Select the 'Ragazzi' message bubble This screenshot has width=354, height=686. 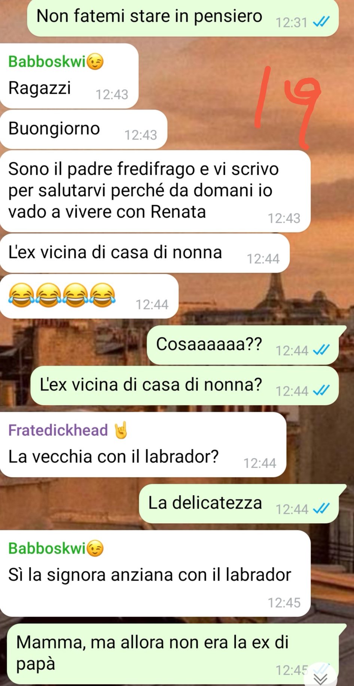coord(69,76)
